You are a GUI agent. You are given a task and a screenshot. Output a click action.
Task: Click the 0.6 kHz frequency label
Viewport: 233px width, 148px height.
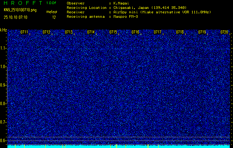pos(3,140)
